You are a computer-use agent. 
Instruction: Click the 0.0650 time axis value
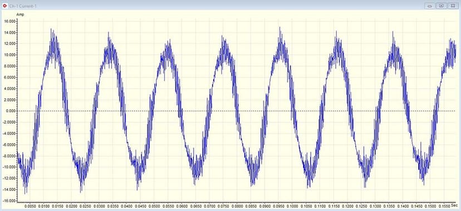click(196, 207)
